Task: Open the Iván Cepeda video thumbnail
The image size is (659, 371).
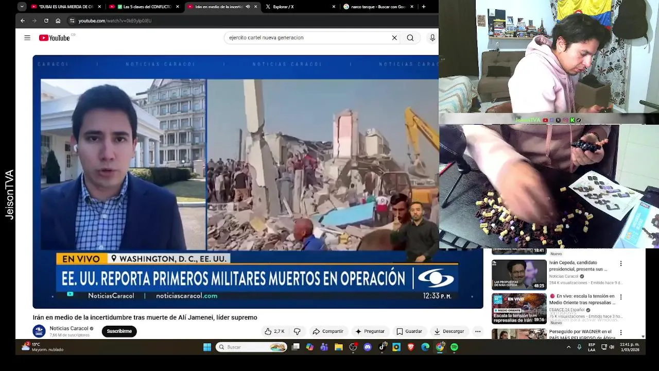Action: [x=519, y=275]
